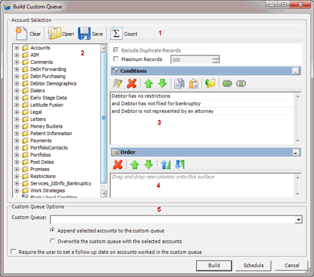Select the Patient Information tree item
This screenshot has height=277, width=314.
tap(51, 134)
